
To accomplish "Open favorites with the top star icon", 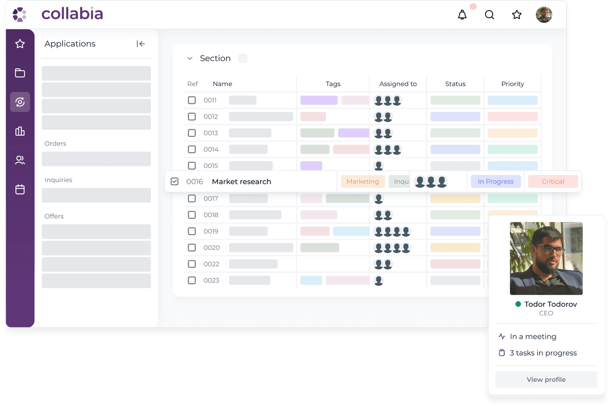I will 517,15.
